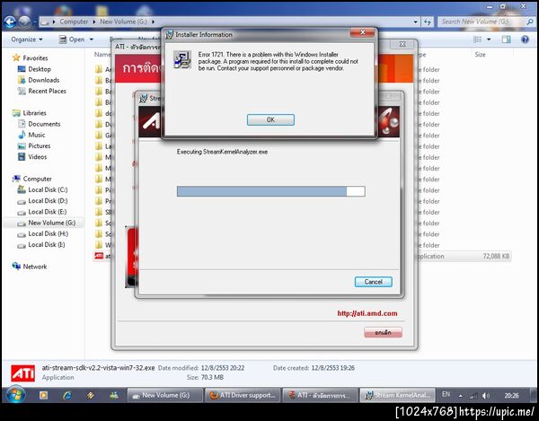
Task: Click the 72,088 KB size cell
Action: click(x=496, y=256)
